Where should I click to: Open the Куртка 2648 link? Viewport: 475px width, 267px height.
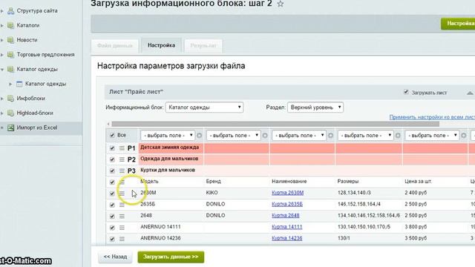click(285, 216)
